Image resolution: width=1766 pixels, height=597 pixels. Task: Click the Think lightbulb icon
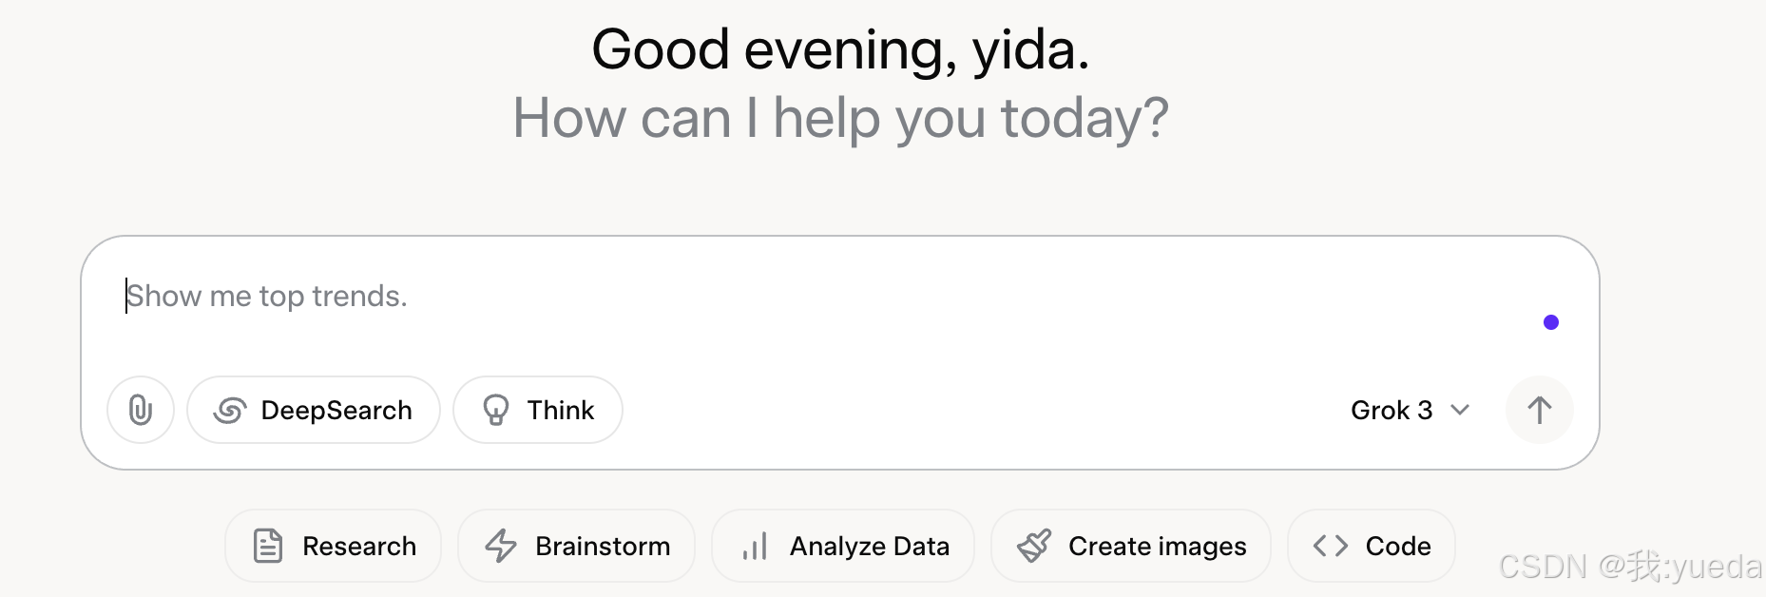pyautogui.click(x=496, y=410)
